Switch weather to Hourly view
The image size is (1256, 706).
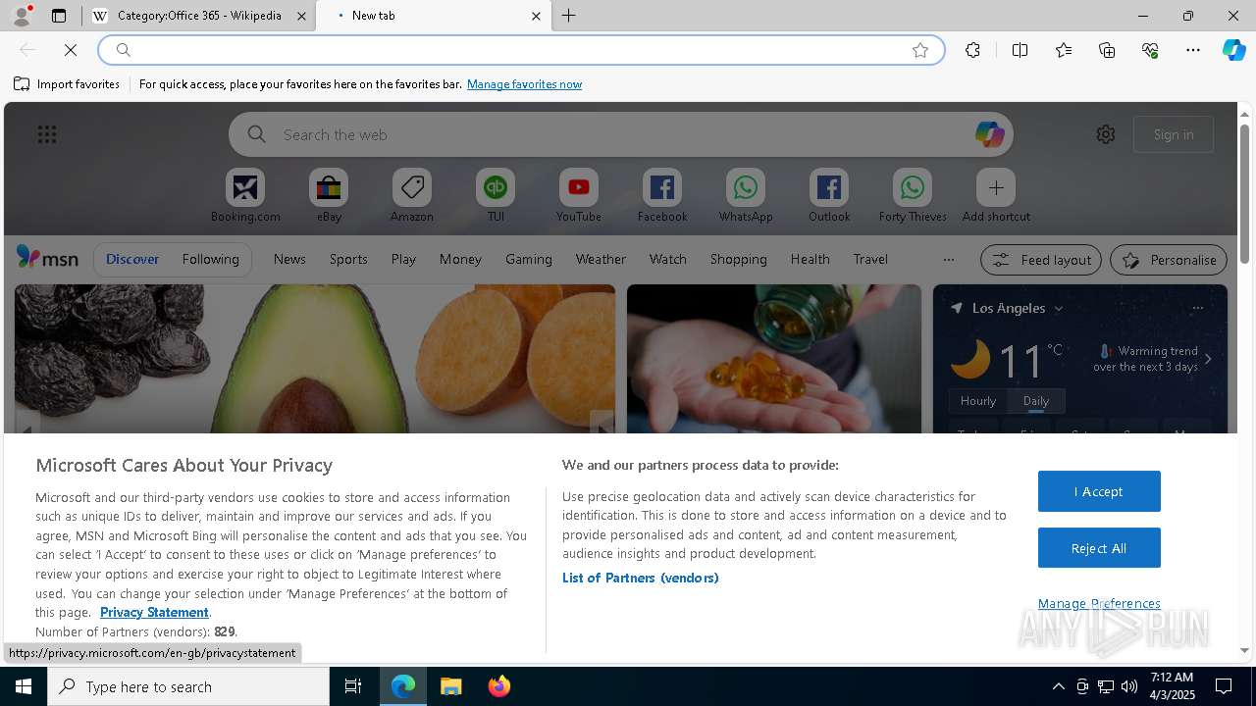[x=978, y=400]
